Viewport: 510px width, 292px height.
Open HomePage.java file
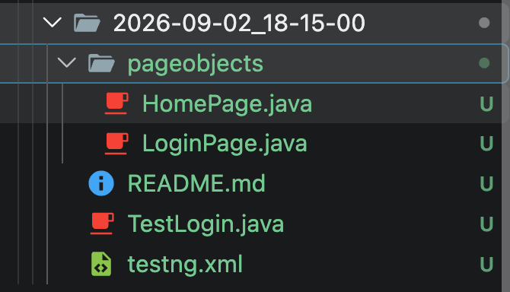(227, 103)
